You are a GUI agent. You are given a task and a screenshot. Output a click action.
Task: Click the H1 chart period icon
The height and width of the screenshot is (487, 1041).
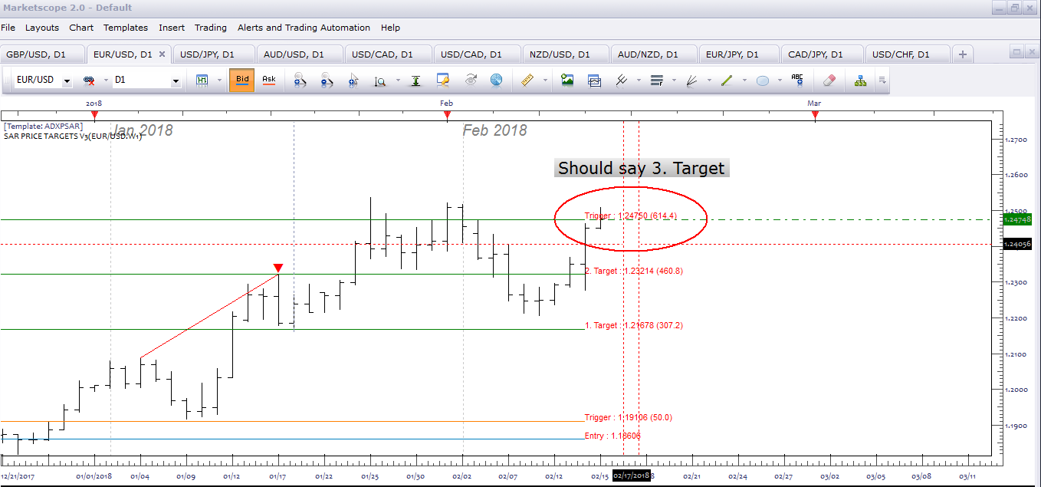(x=202, y=80)
